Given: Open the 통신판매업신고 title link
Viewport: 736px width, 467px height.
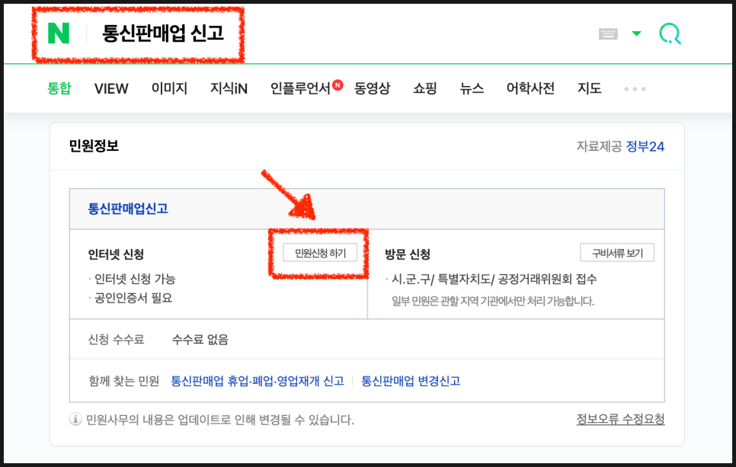Looking at the screenshot, I should pos(128,209).
